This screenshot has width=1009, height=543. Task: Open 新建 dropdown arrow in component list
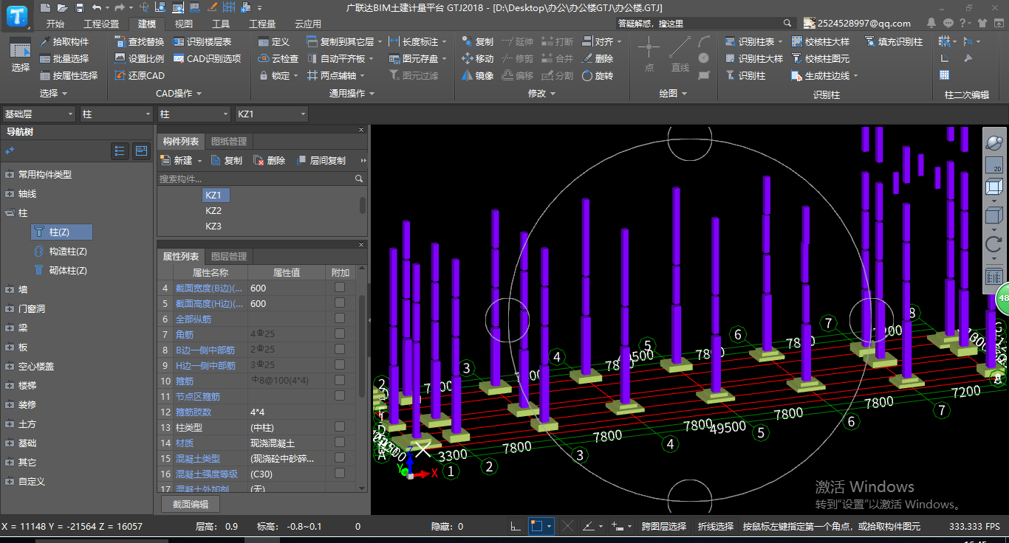[199, 161]
